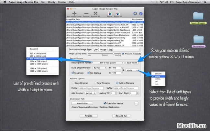Click the Resize toolbar icon
Image resolution: width=210 pixels, height=131 pixels.
110,14
